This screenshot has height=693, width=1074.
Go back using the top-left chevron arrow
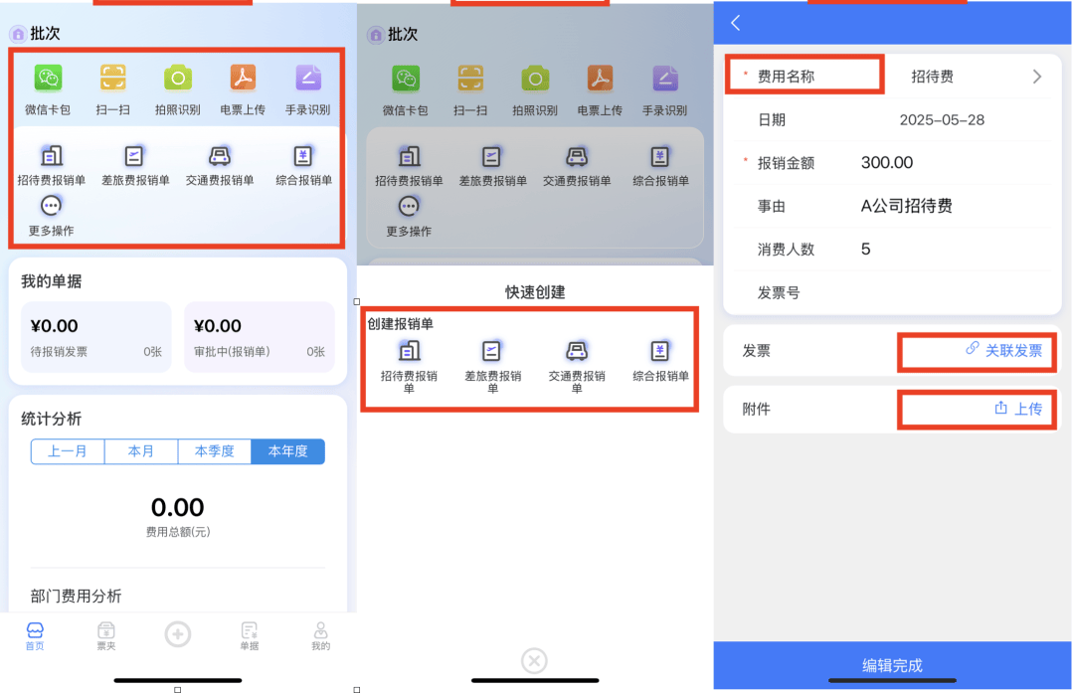click(x=736, y=23)
